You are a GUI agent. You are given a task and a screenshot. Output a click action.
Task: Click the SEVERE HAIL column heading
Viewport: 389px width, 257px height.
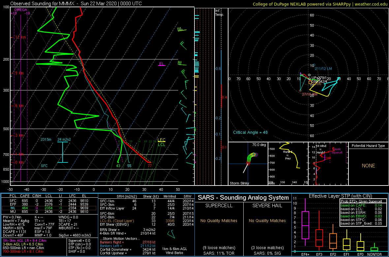(267, 206)
